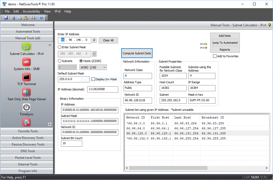
Task: Click the Copy toolbar icon
Action: coord(19,18)
